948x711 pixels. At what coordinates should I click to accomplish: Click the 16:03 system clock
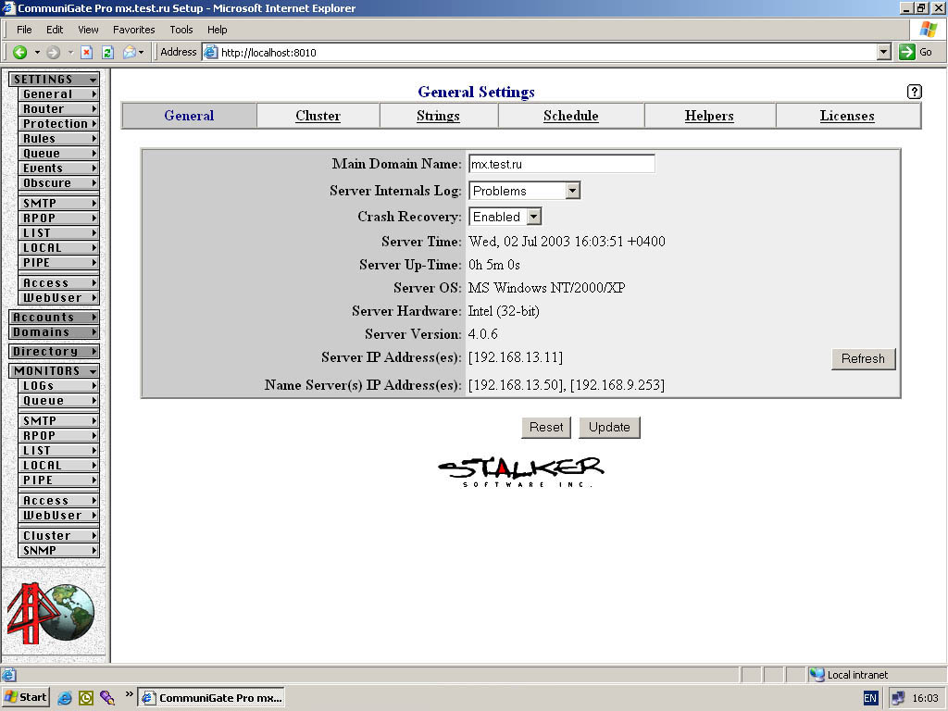925,698
